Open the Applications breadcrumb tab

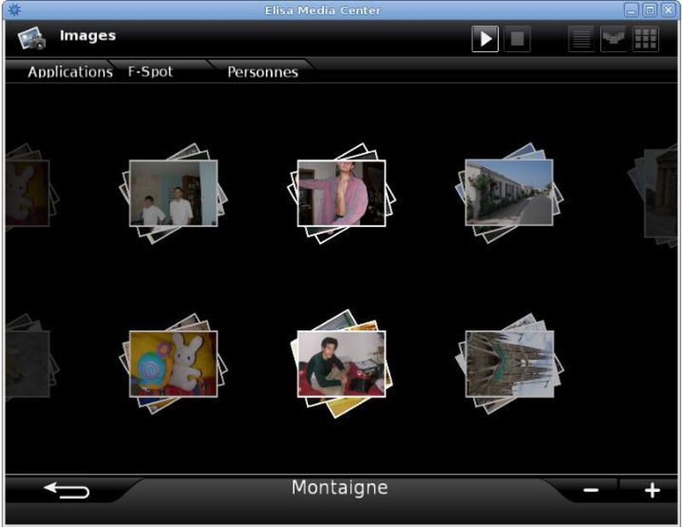coord(70,72)
